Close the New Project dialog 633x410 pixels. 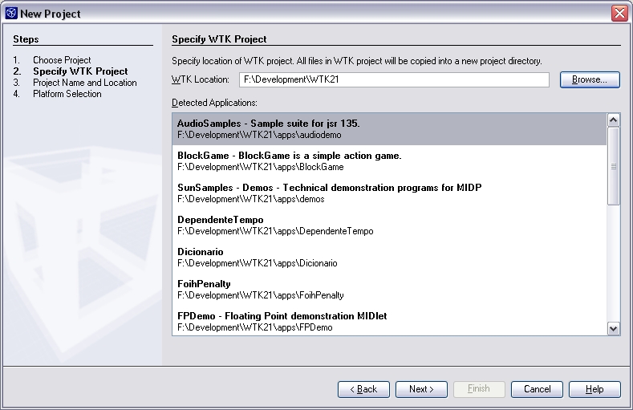tap(619, 13)
